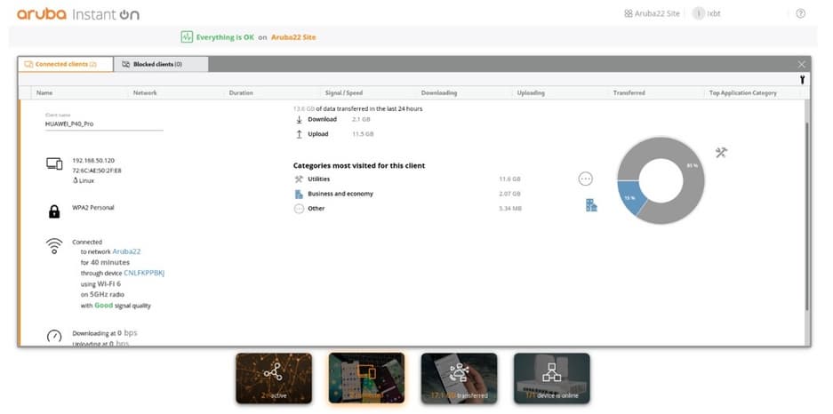Screen dimensions: 833x414
Task: Click the ellipsis circle icon beside chart
Action: coord(586,179)
